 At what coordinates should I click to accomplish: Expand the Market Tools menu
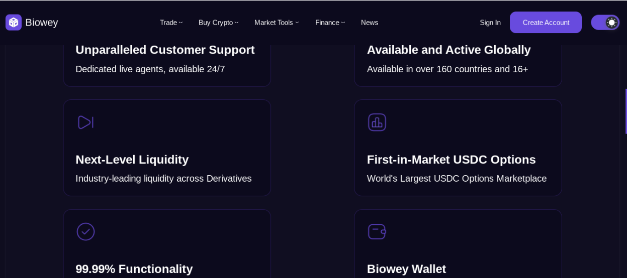[276, 23]
